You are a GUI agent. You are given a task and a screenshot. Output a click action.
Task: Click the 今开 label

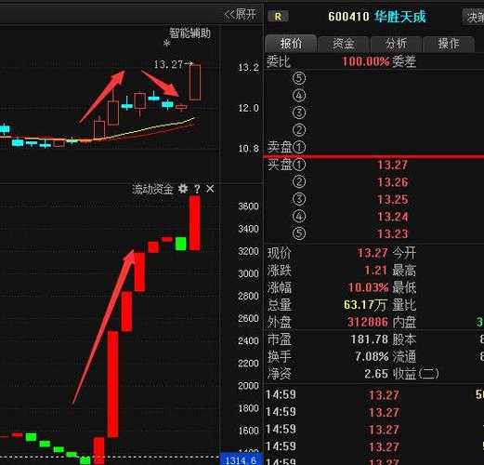(x=404, y=253)
